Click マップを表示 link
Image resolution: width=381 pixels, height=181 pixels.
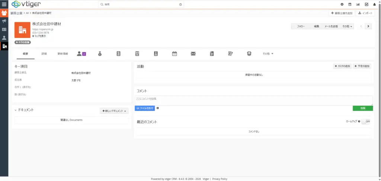point(40,36)
